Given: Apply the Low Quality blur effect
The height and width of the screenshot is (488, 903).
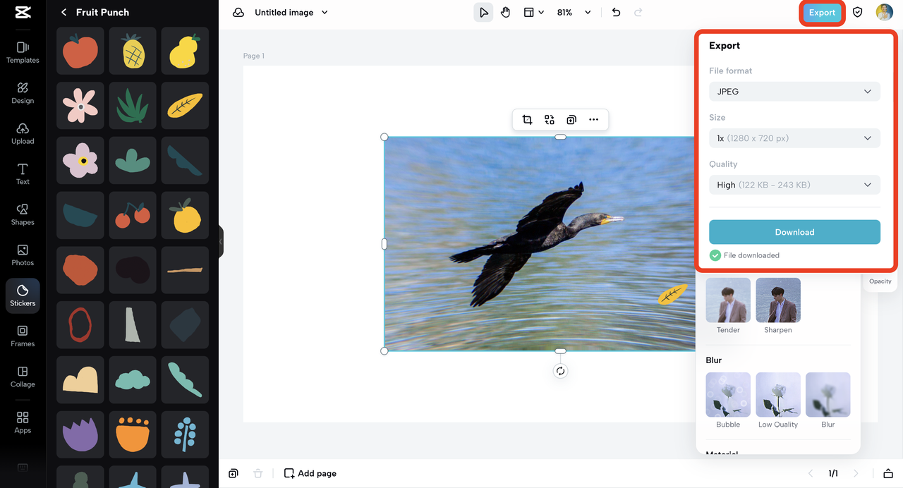Looking at the screenshot, I should click(x=778, y=401).
